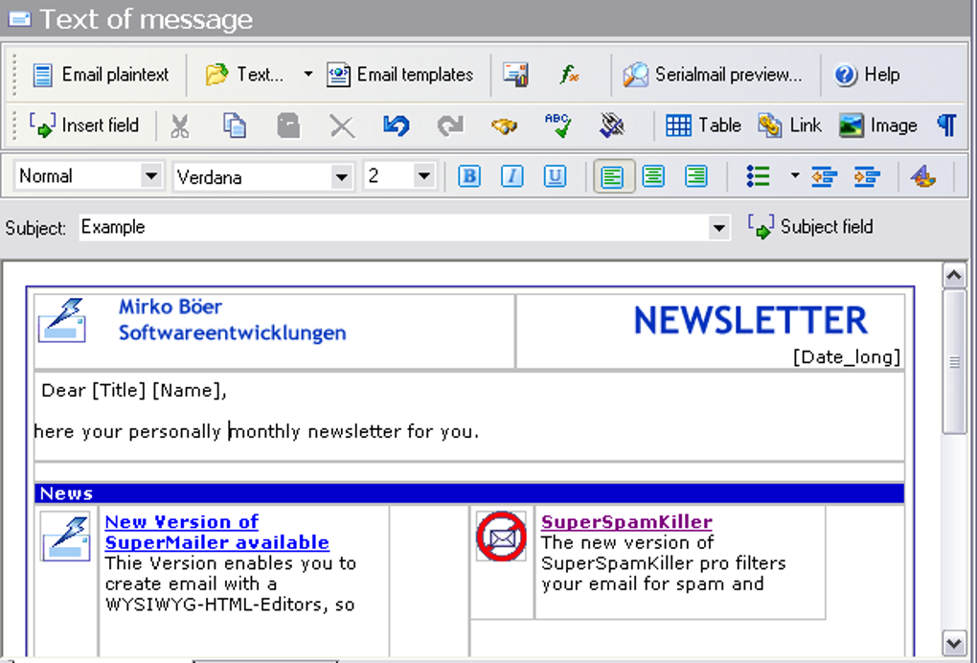
Task: Insert an Image
Action: click(878, 126)
